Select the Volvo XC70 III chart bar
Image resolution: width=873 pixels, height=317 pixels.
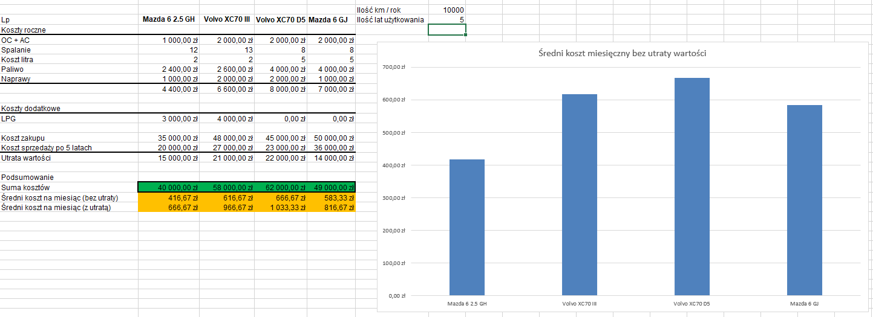pyautogui.click(x=579, y=194)
